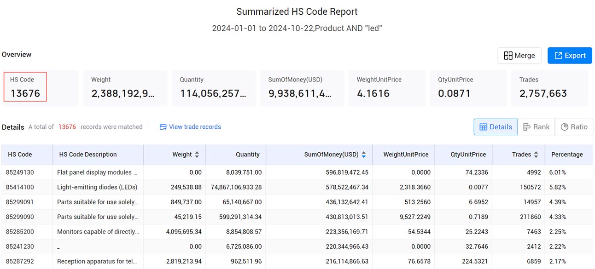Switch to the Rank view tab
The height and width of the screenshot is (269, 595).
[536, 127]
